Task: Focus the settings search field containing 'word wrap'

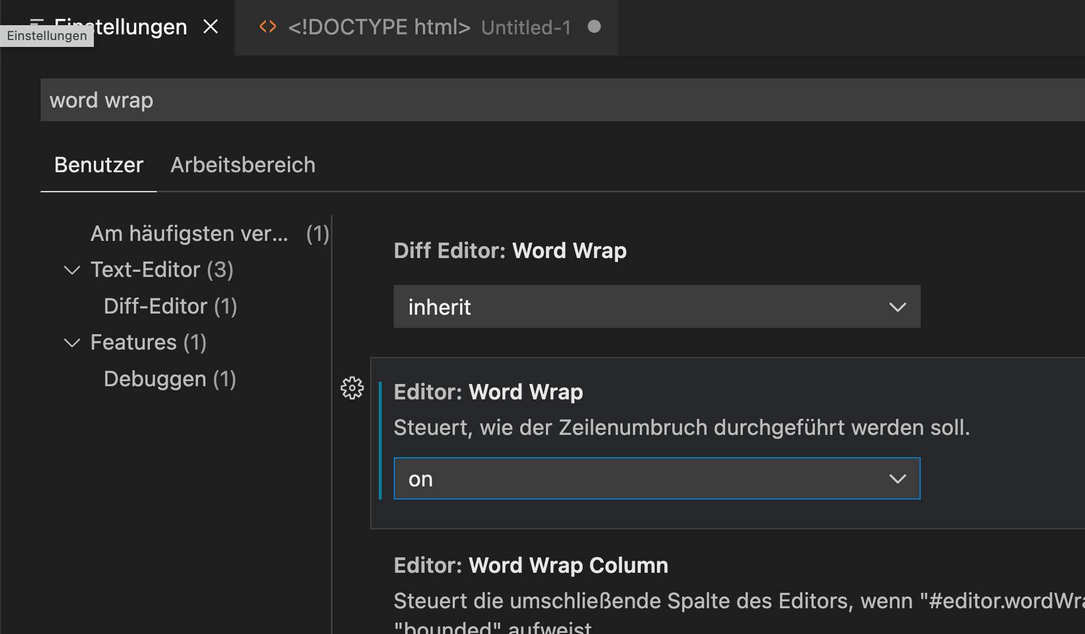Action: point(563,100)
